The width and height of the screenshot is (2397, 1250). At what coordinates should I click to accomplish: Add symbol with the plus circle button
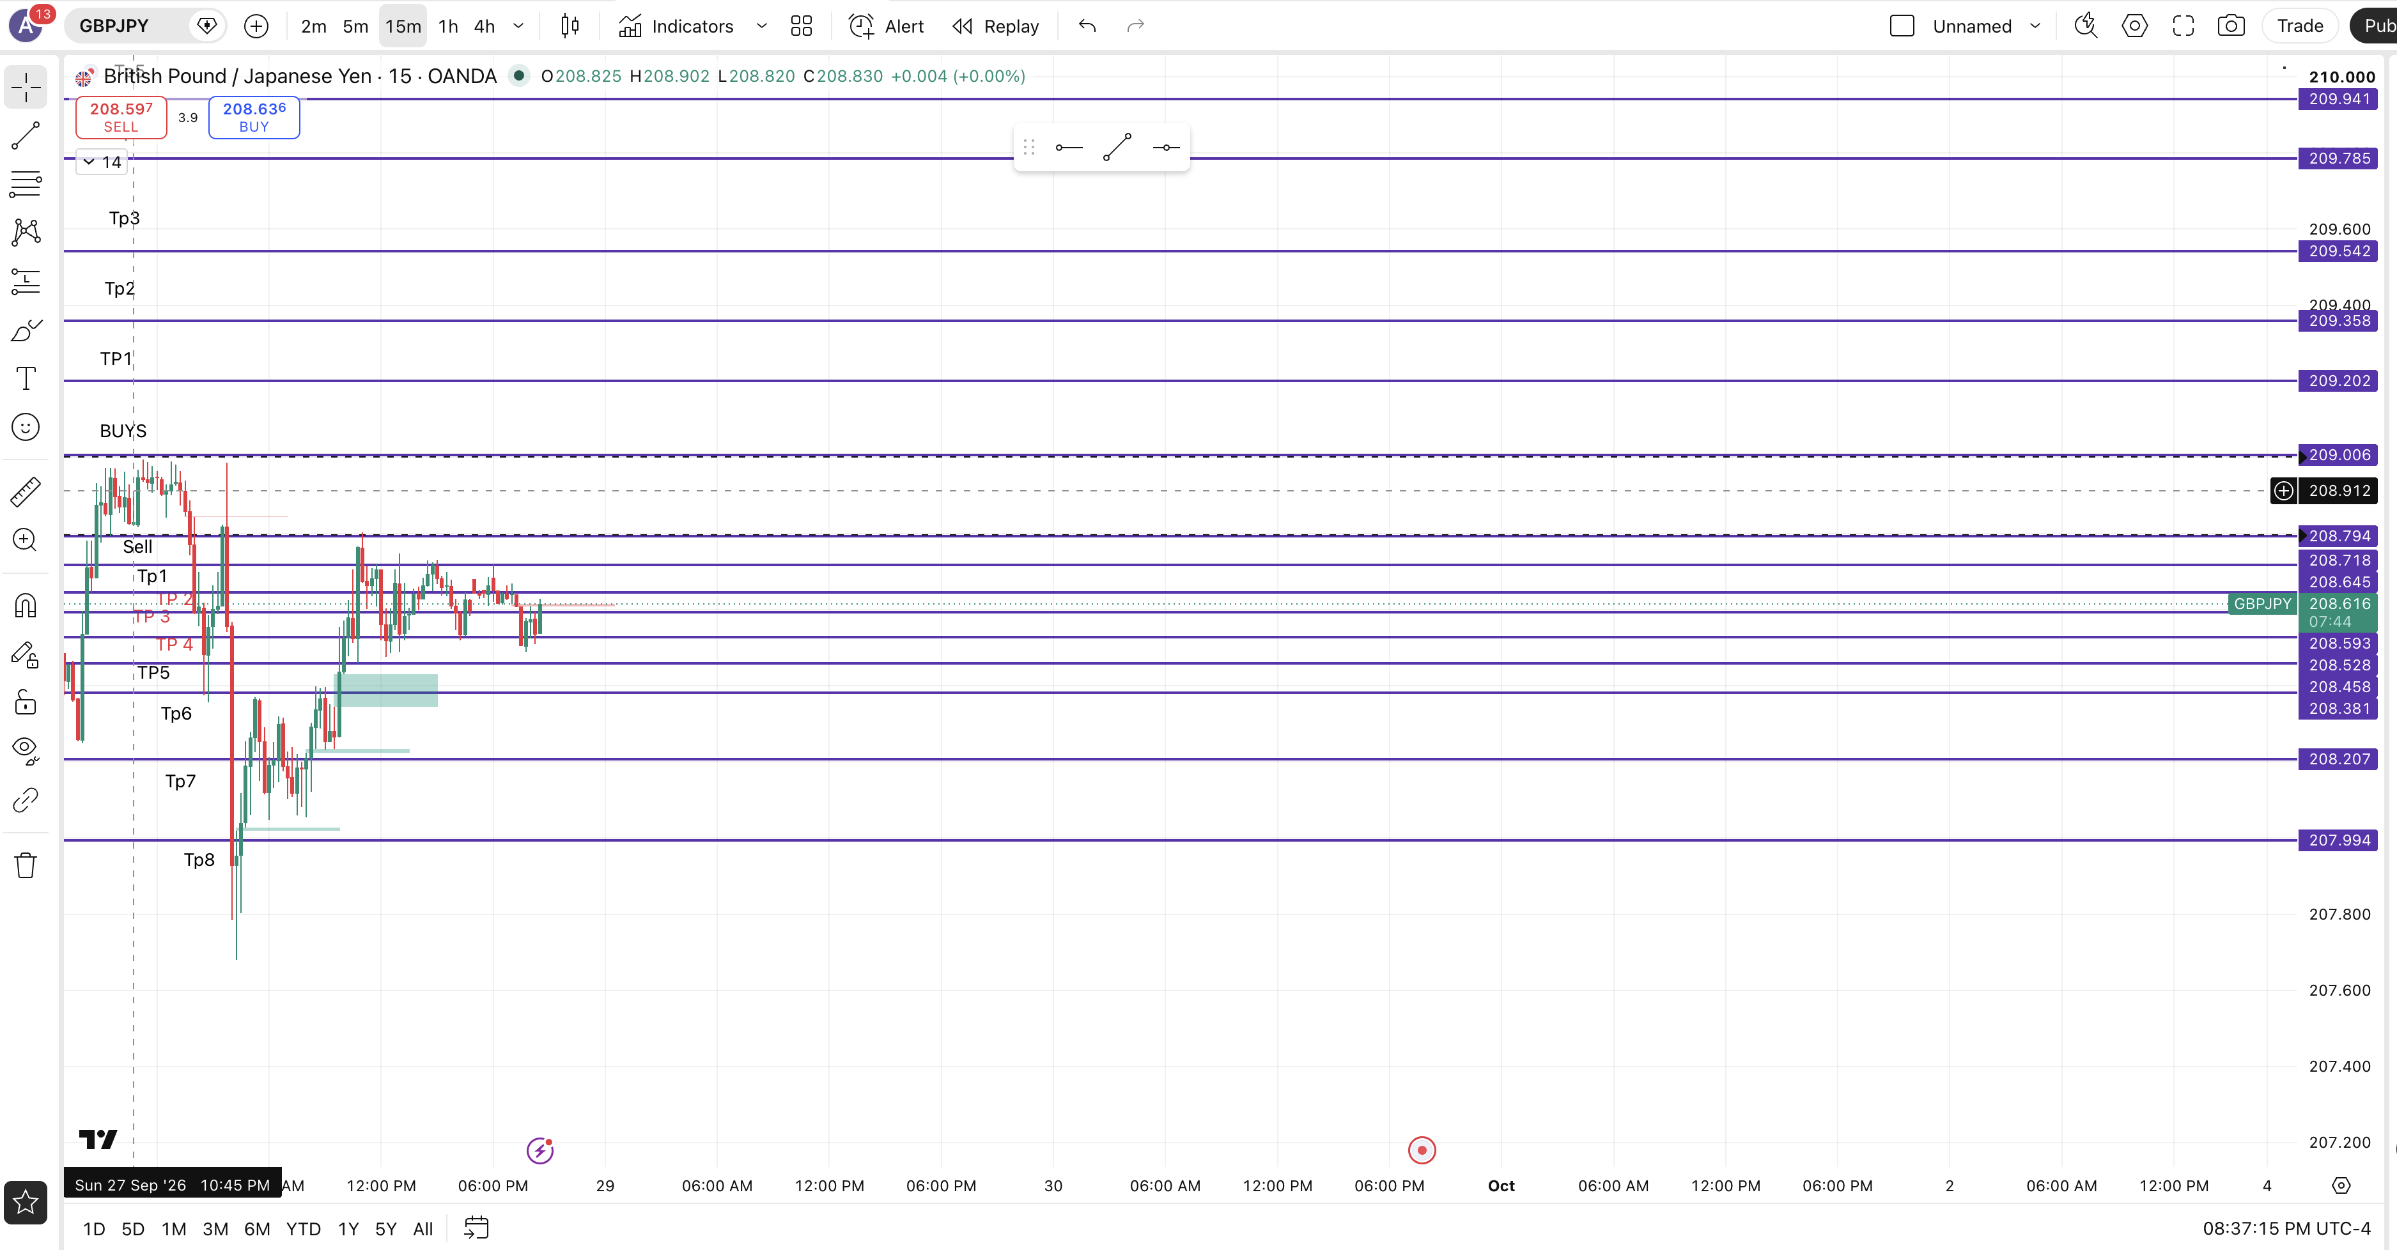tap(256, 26)
